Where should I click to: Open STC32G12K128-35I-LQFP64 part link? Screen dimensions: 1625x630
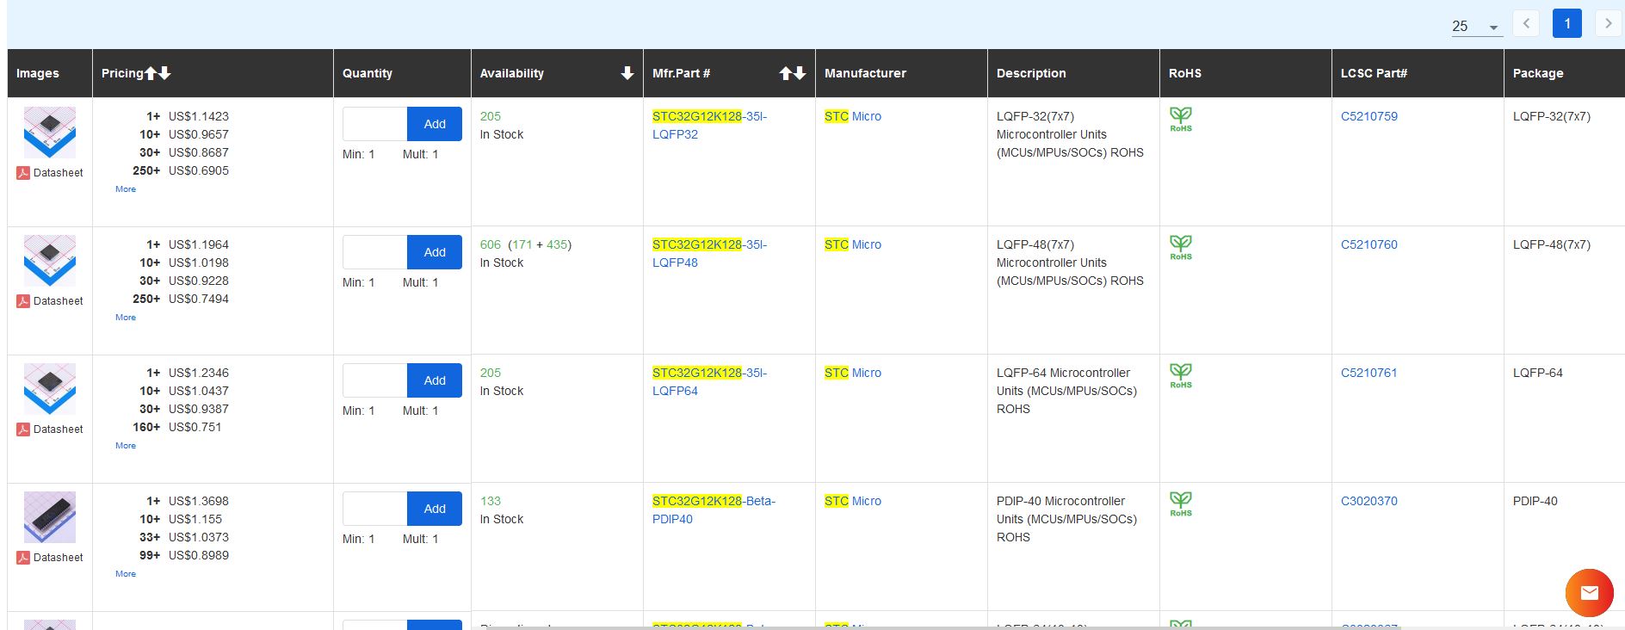(709, 382)
